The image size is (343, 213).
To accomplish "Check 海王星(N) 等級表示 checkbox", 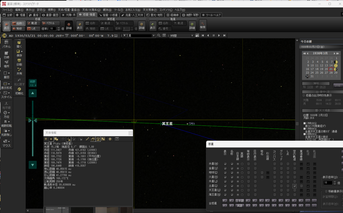I will (x=248, y=195).
